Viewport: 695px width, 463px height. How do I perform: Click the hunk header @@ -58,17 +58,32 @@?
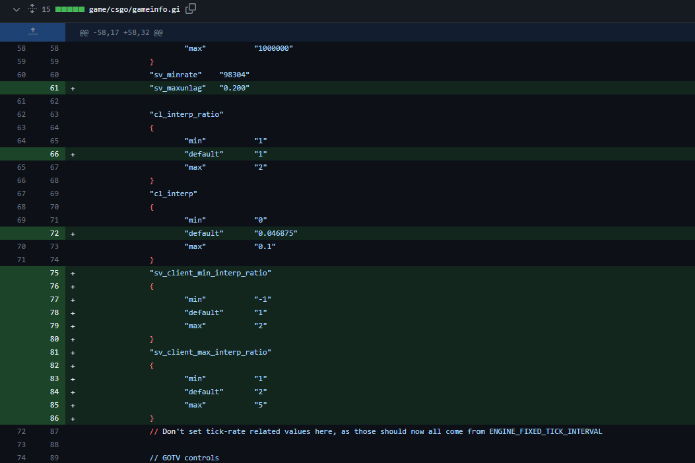[121, 32]
